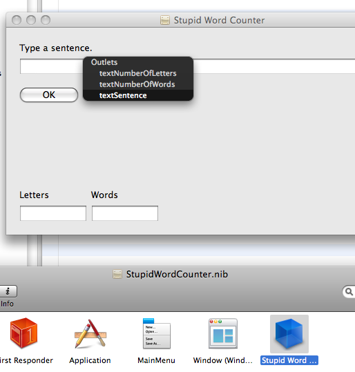Viewport: 355px width, 372px height.
Task: Open the MainMenu object icon
Action: 157,333
